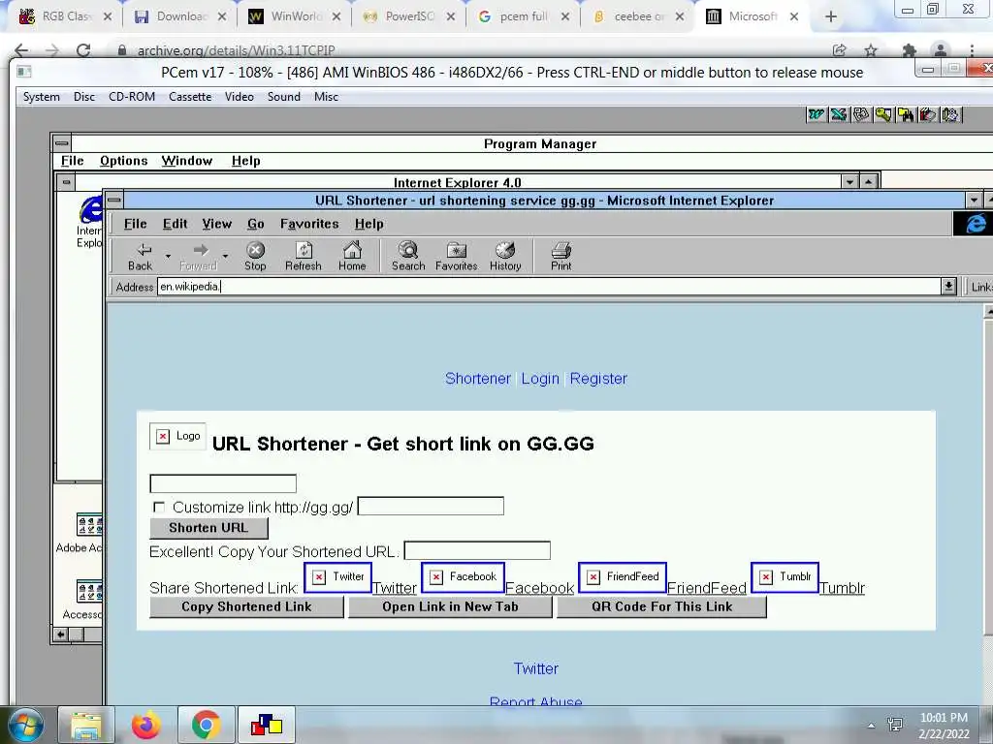Viewport: 993px width, 744px height.
Task: Click the red books shortcut bar icon
Action: click(x=928, y=114)
